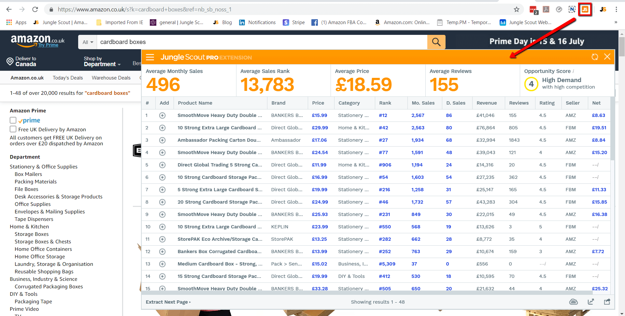
Task: Add SmoothMove £15.99 product with plus icon
Action: pos(162,115)
